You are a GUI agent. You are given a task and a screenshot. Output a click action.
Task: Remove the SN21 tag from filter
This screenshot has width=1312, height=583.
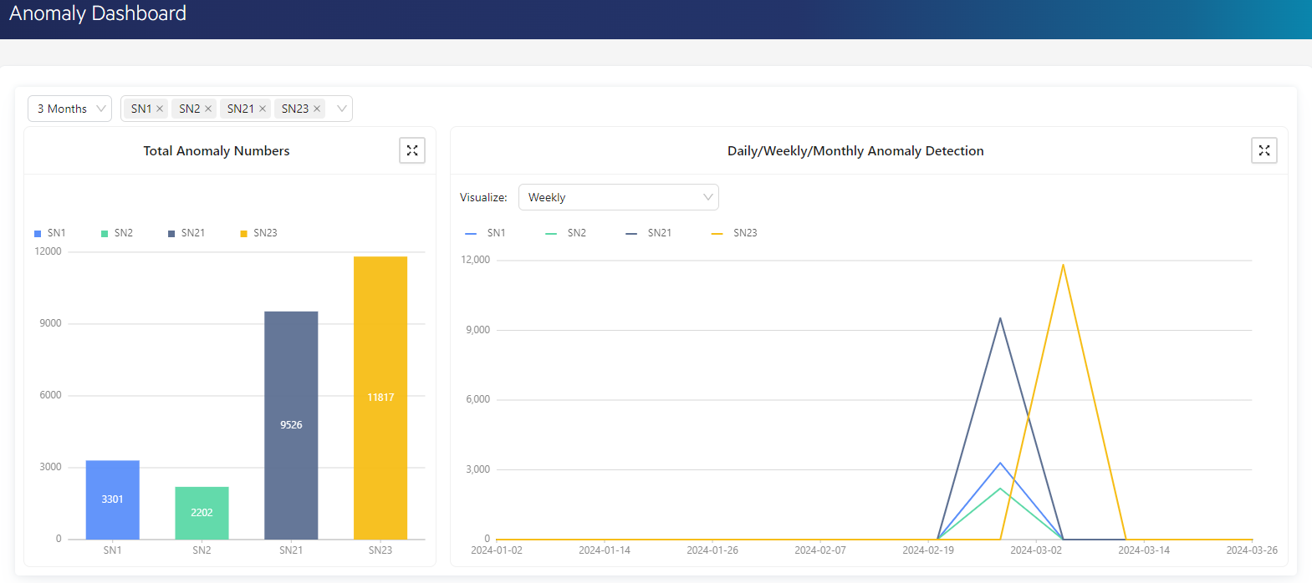coord(263,109)
